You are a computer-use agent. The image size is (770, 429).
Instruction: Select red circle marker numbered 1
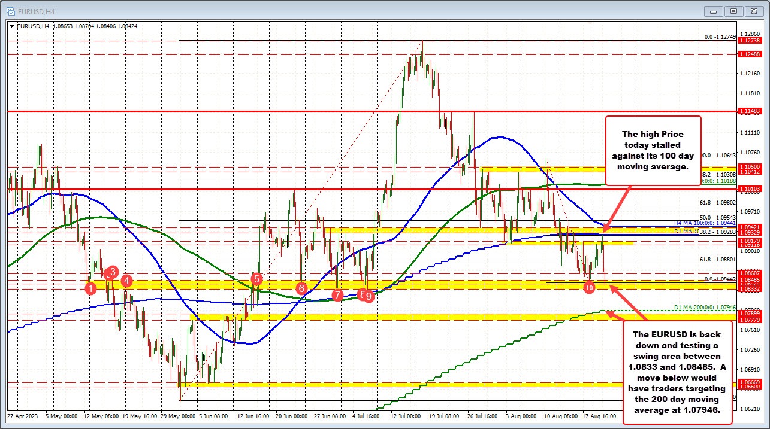(x=90, y=288)
